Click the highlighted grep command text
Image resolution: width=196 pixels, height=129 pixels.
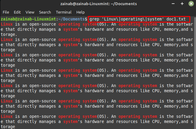pyautogui.click(x=137, y=19)
